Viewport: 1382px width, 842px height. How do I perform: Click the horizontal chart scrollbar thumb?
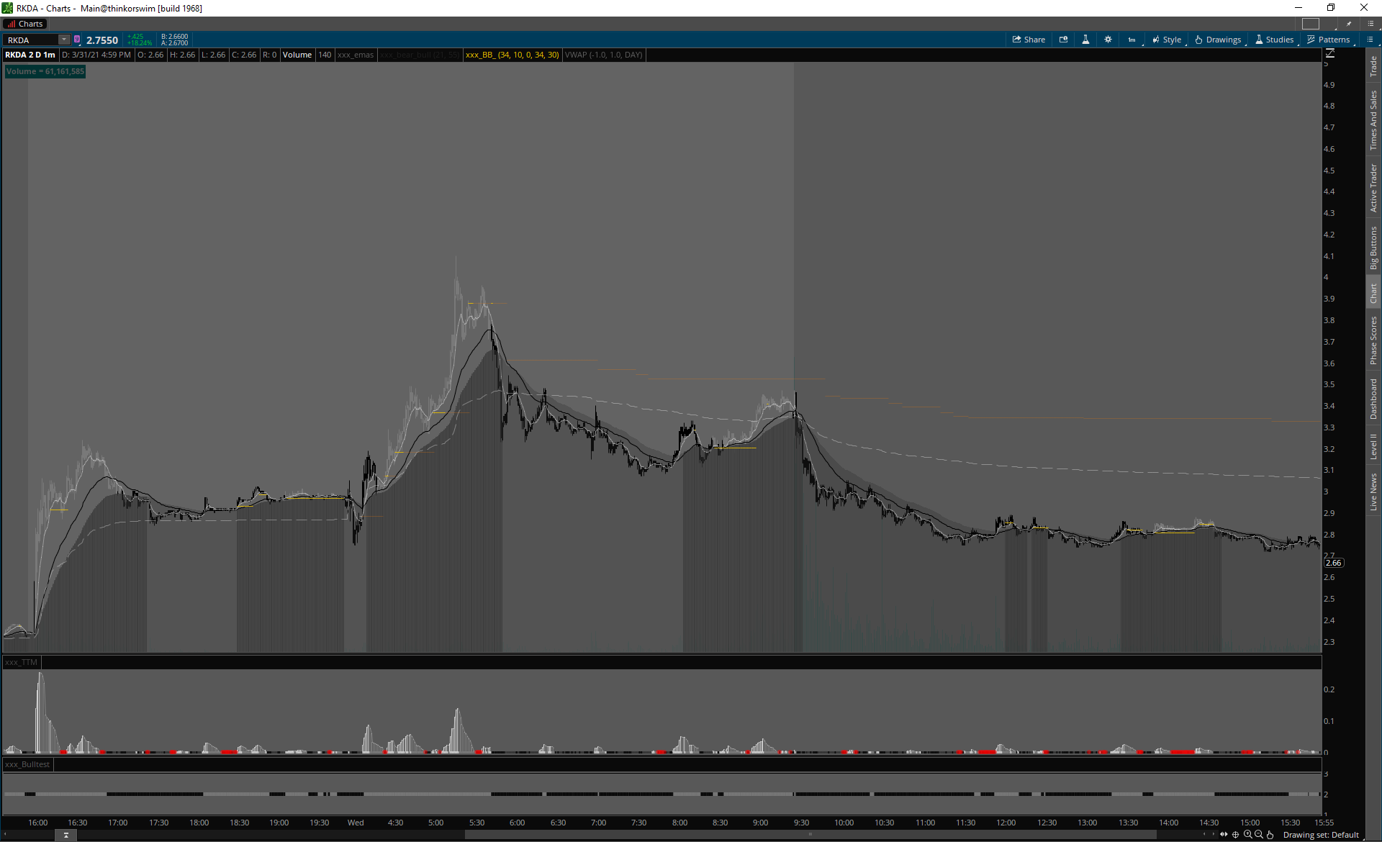[810, 835]
